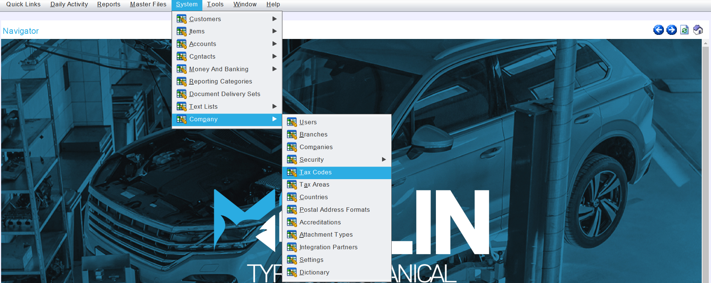
Task: Select Tax Codes from Company submenu
Action: [x=337, y=172]
